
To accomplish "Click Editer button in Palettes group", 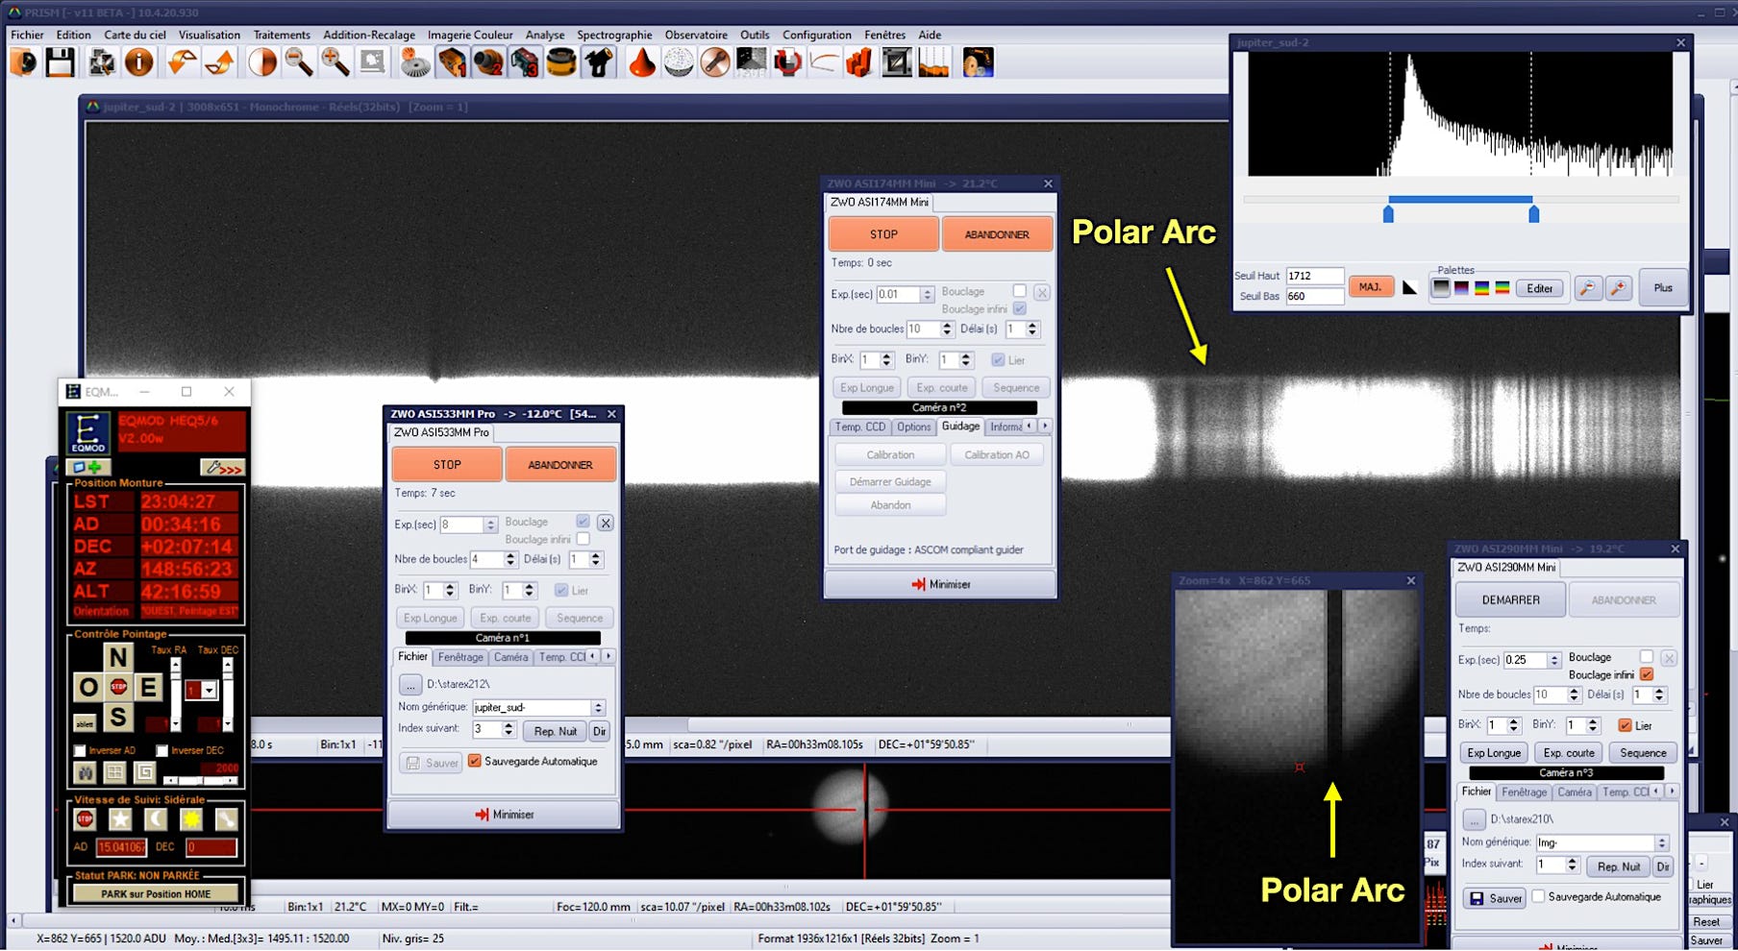I will [1539, 288].
